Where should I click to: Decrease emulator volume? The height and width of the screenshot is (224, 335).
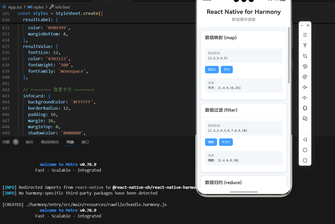pyautogui.click(x=305, y=98)
